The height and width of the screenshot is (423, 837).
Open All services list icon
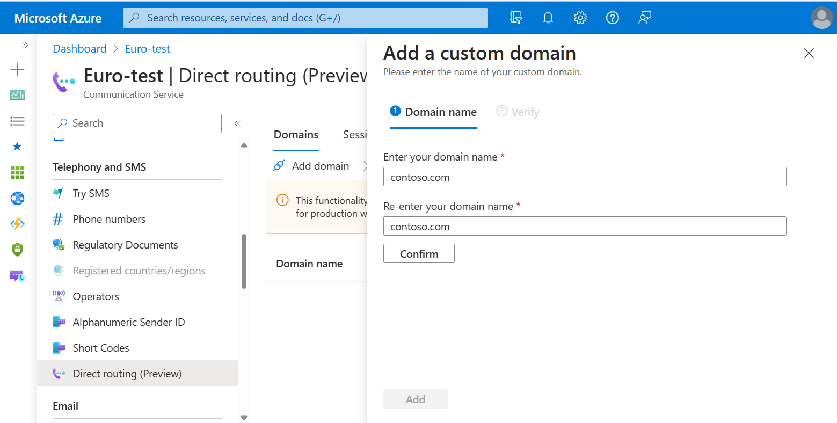pyautogui.click(x=17, y=121)
